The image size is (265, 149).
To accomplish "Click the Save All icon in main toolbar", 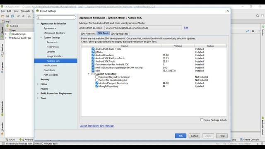I will pyautogui.click(x=7, y=16).
